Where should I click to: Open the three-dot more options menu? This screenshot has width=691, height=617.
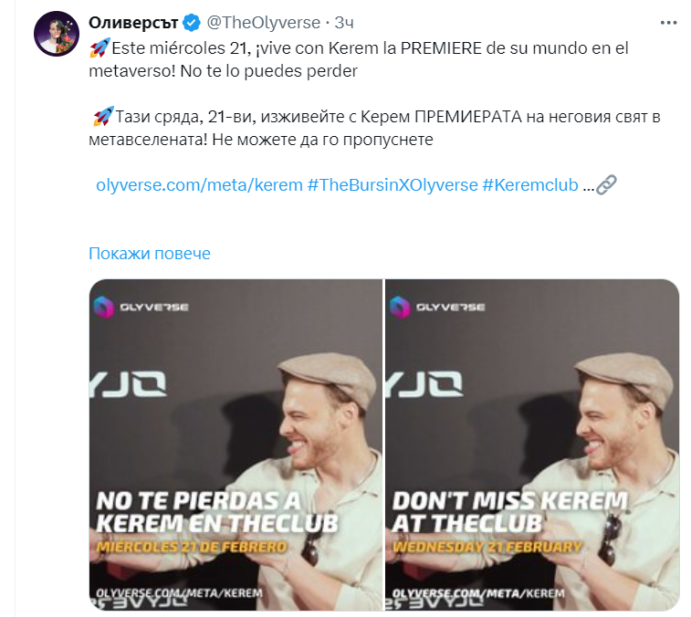click(668, 23)
